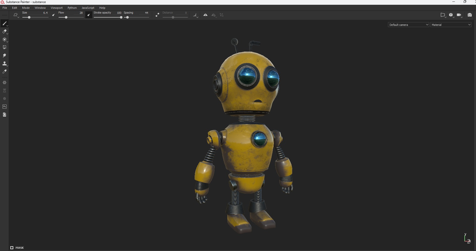
Task: Click the Photoshop export Ps icon
Action: point(4,107)
